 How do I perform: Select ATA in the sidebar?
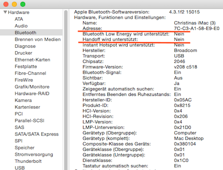pyautogui.click(x=19, y=19)
